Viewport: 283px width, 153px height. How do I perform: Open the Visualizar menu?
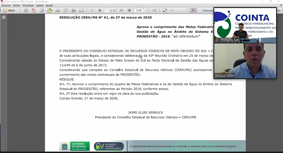[x=28, y=5]
